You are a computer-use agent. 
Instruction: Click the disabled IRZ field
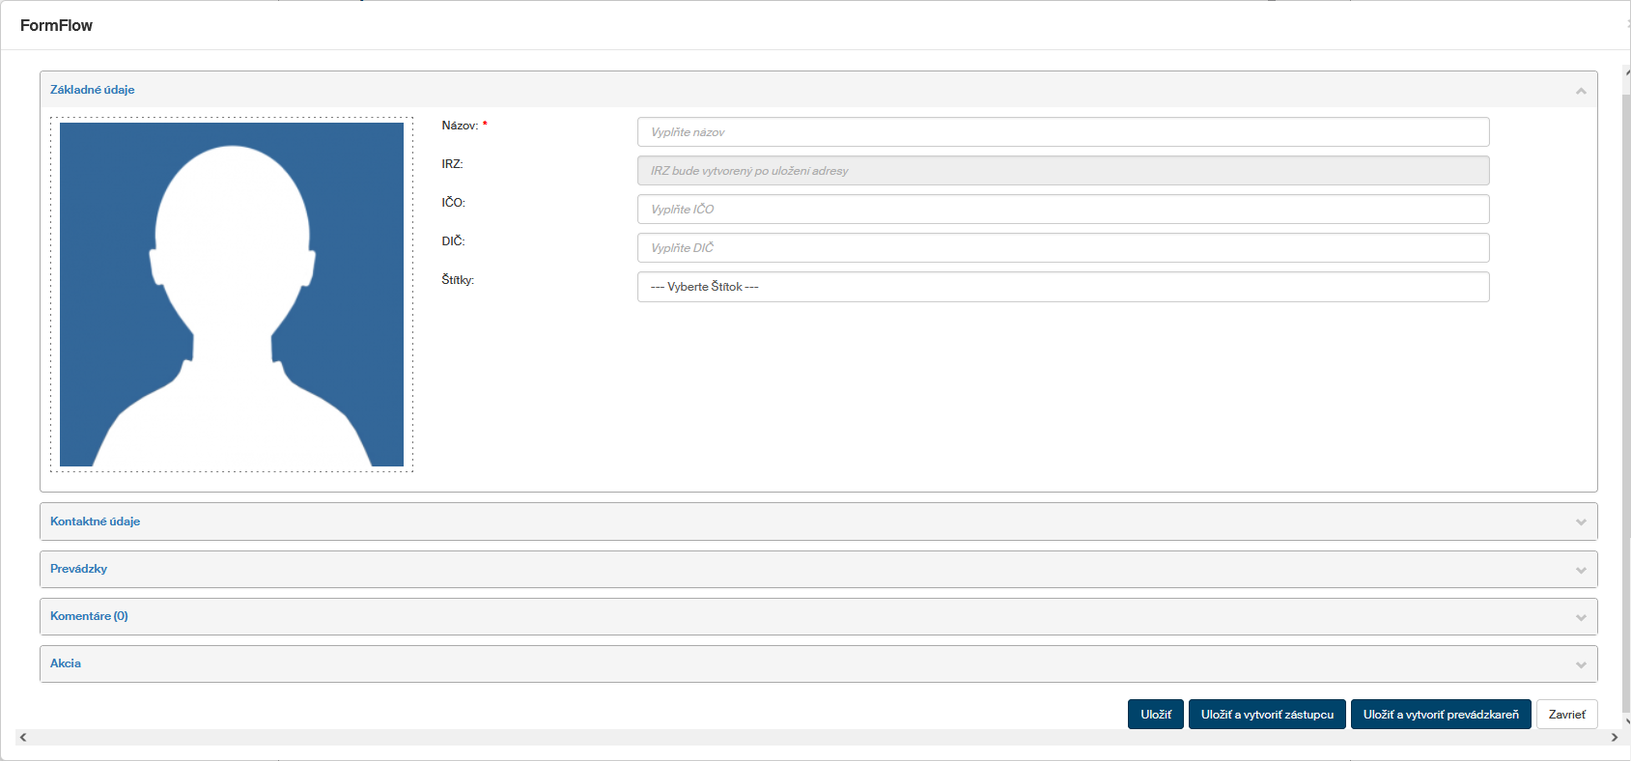(1062, 171)
